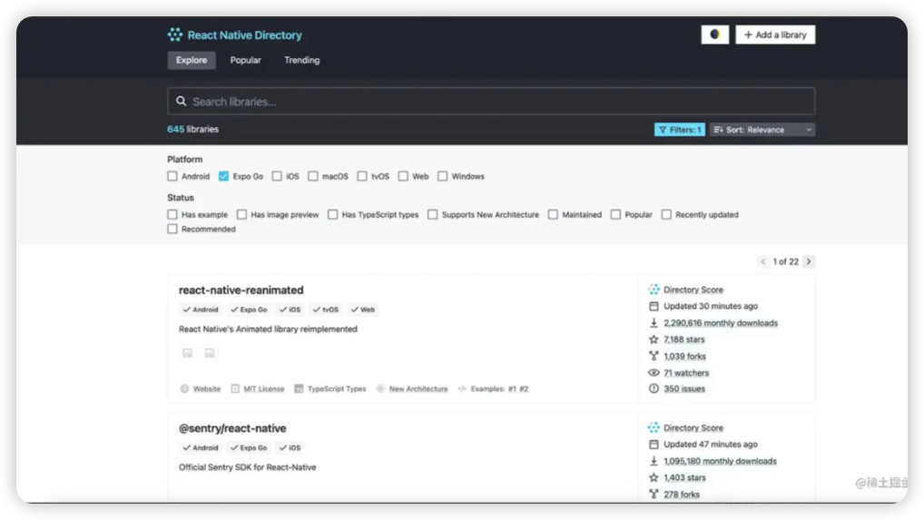The width and height of the screenshot is (924, 520).
Task: Check the Web platform checkbox
Action: pos(403,176)
